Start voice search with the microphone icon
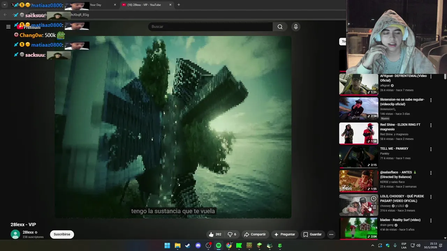 (296, 26)
